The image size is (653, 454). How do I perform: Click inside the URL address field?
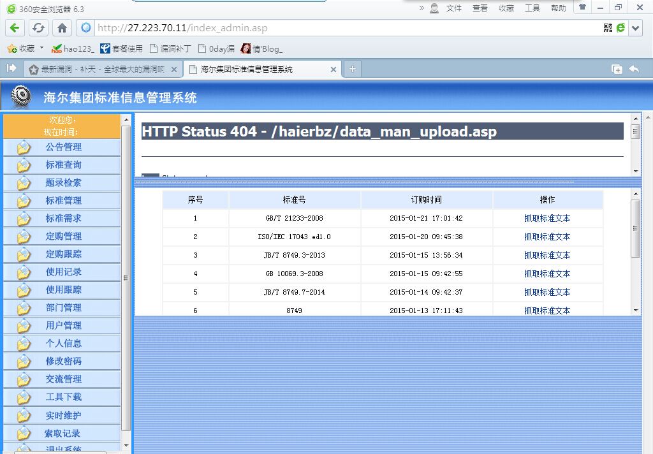pyautogui.click(x=348, y=28)
